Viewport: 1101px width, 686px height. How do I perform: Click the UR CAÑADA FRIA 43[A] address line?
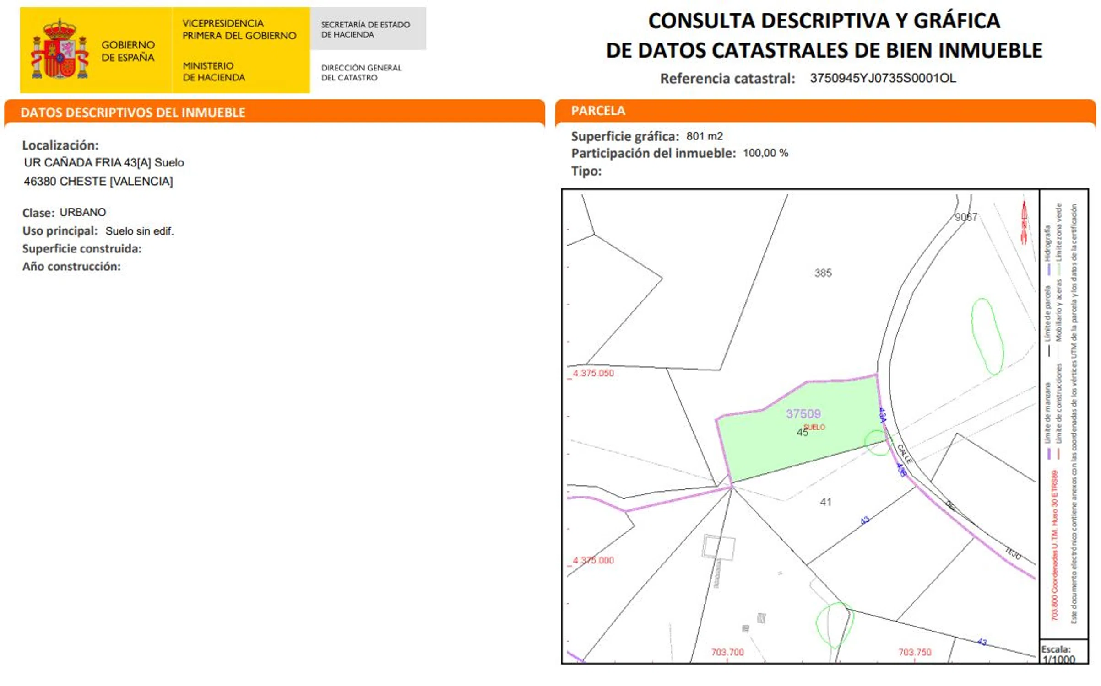tap(104, 163)
